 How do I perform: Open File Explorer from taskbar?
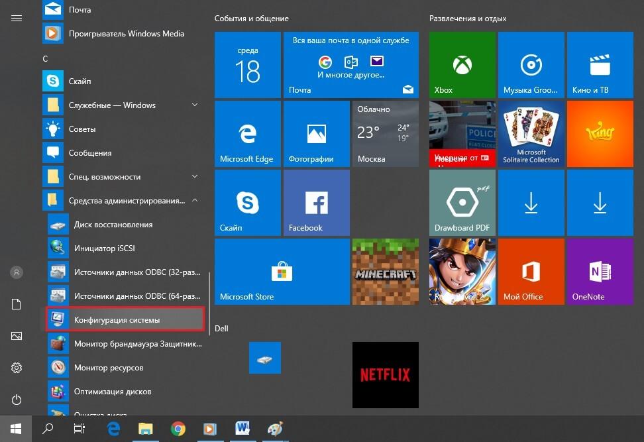pyautogui.click(x=145, y=429)
